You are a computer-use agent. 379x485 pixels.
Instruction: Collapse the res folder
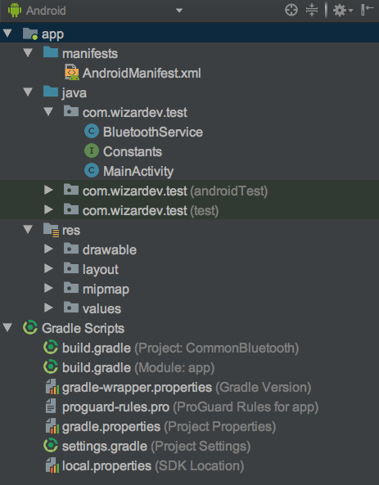coord(28,229)
